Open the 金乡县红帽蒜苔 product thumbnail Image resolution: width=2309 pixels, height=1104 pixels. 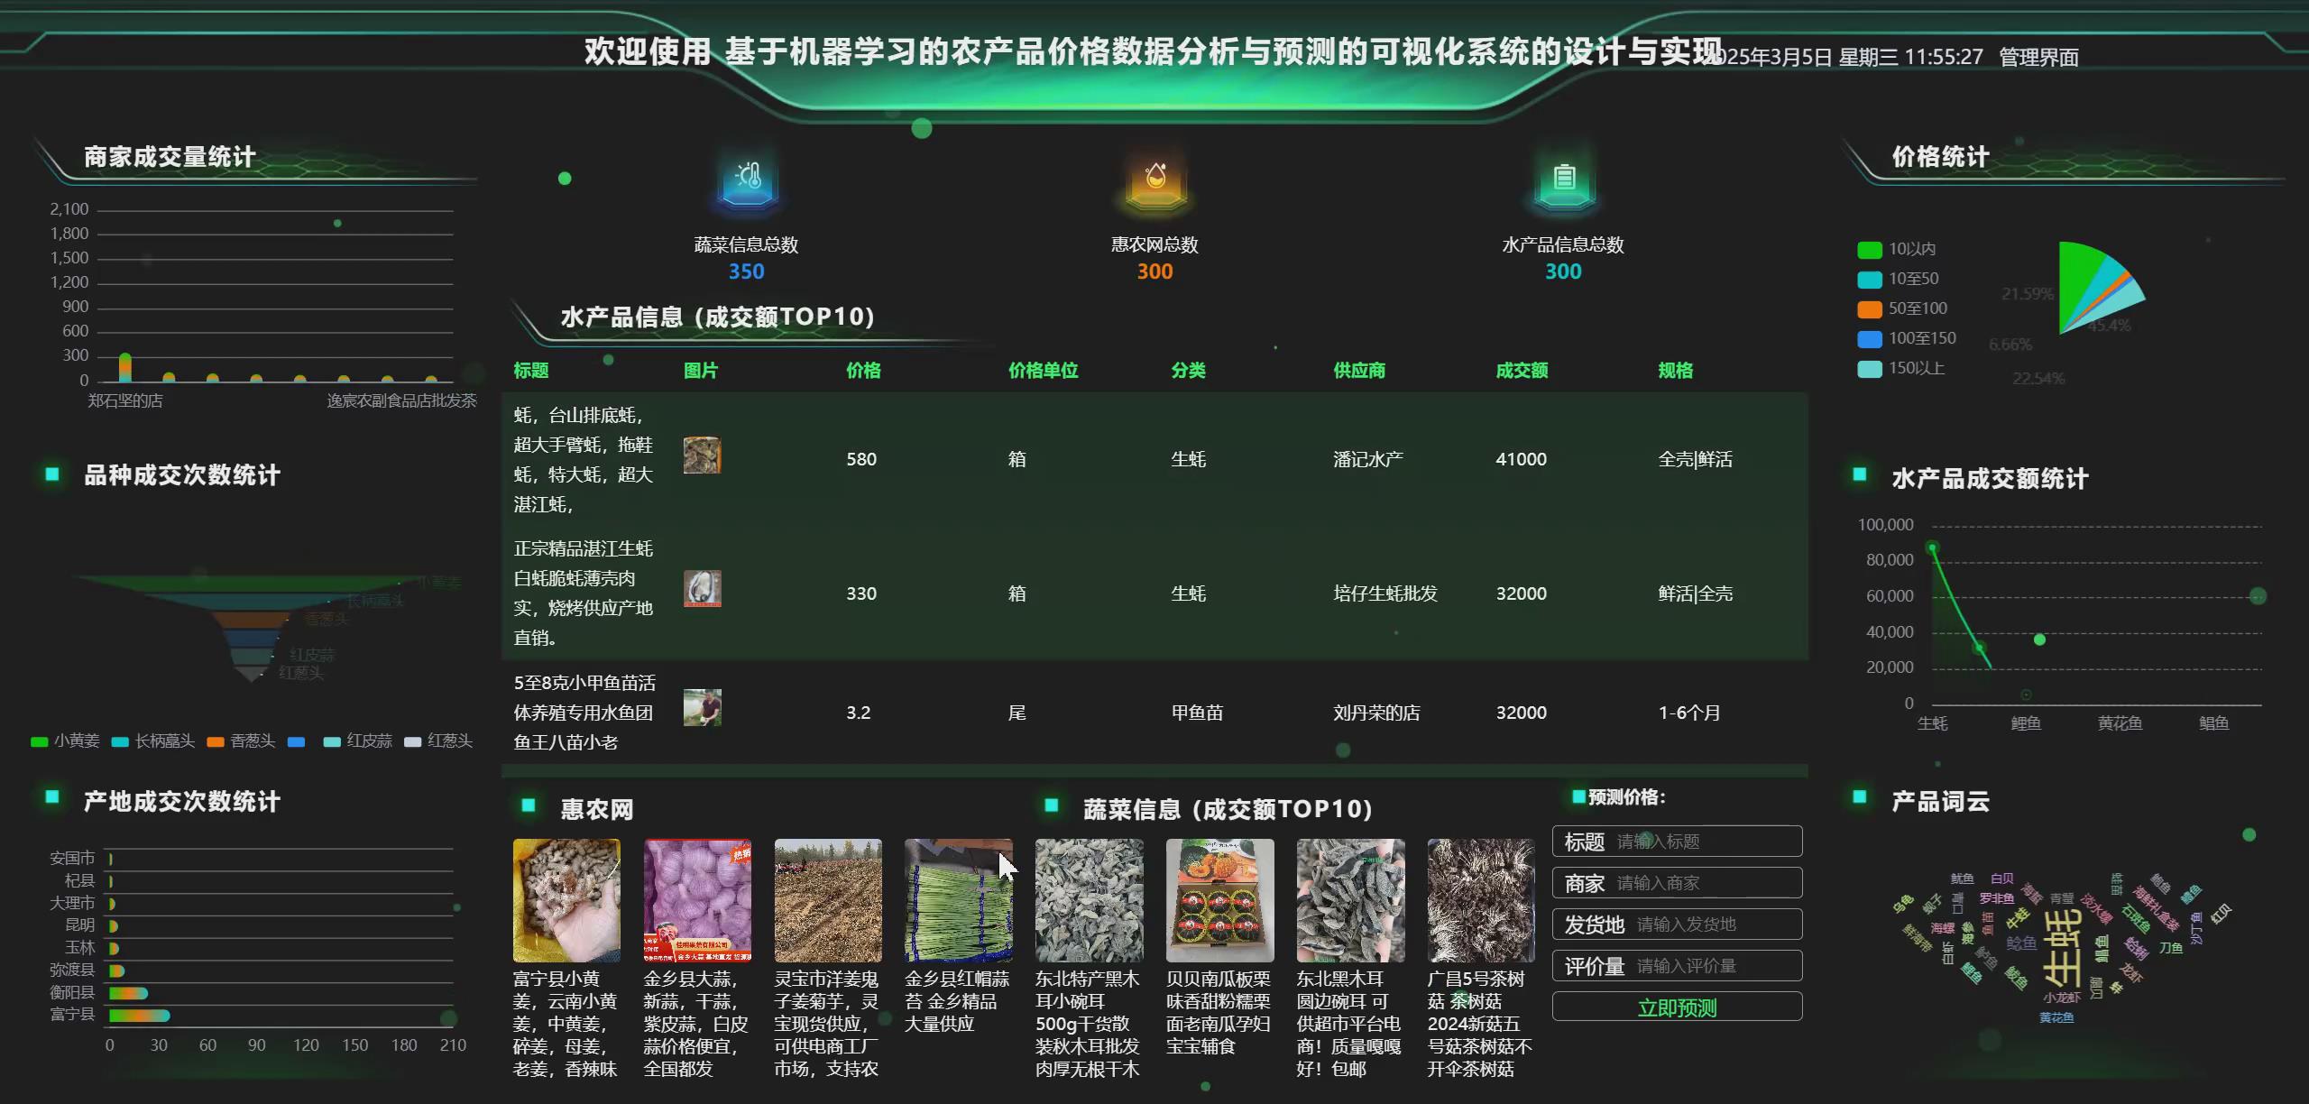click(959, 899)
